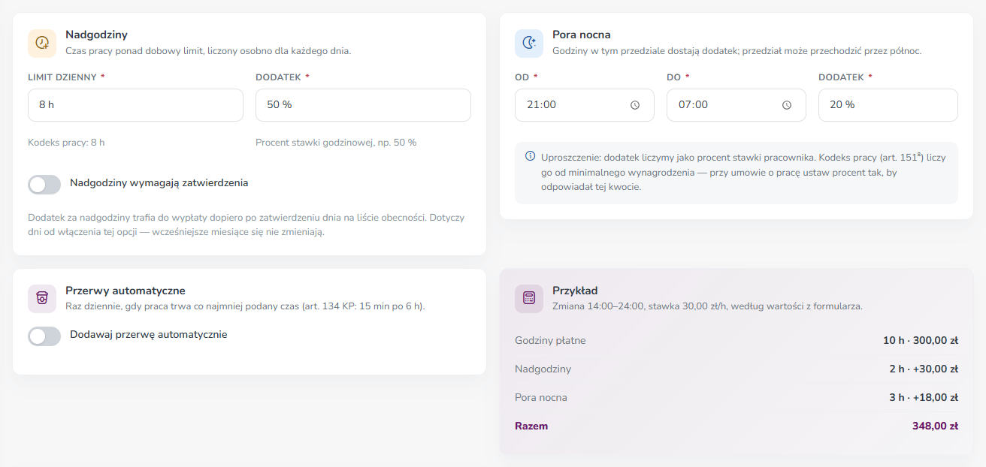Screen dimensions: 986x467
Task: Click the Nadgodziny section heading
Action: tap(96, 35)
